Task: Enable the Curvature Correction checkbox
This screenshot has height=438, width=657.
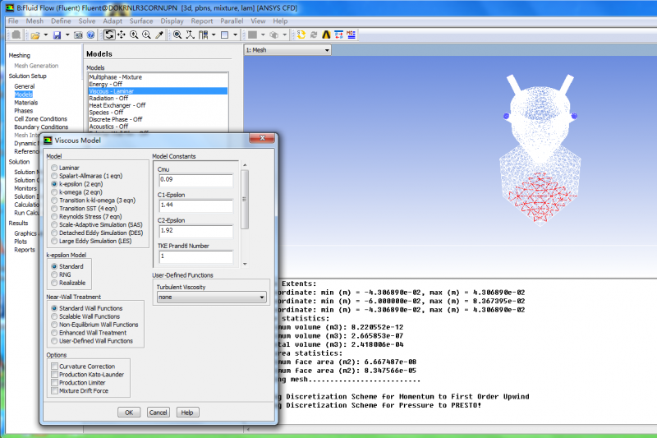Action: point(54,367)
